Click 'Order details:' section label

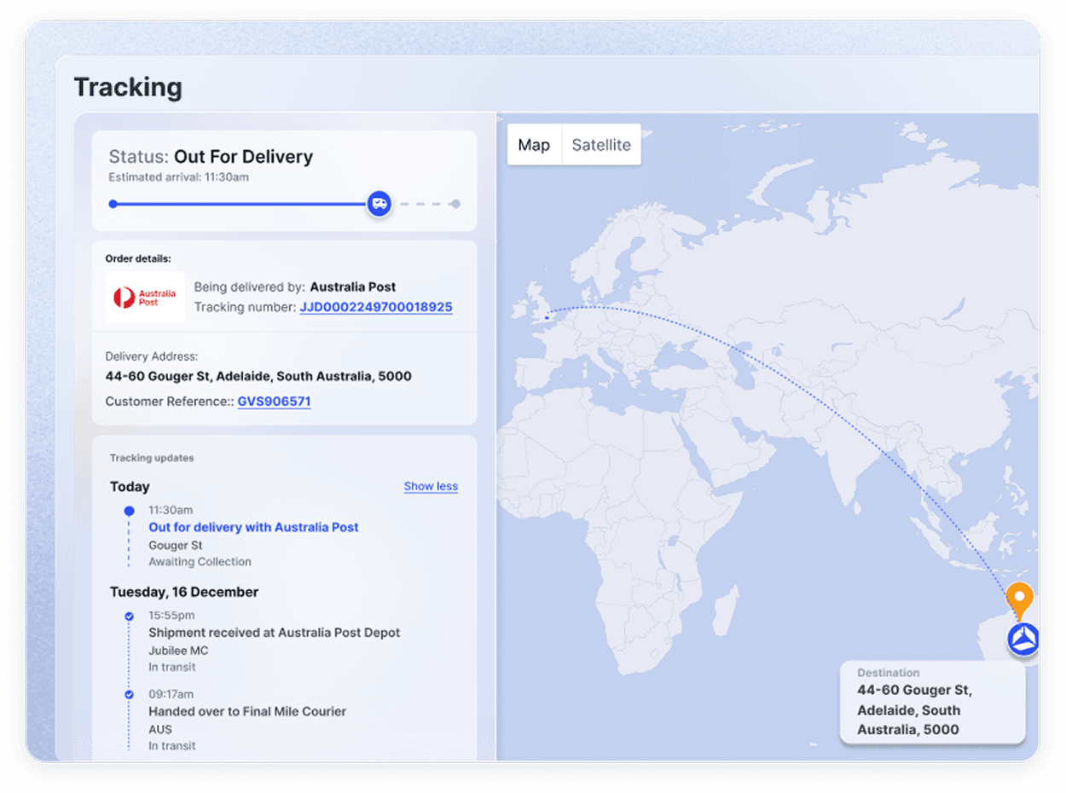[138, 258]
